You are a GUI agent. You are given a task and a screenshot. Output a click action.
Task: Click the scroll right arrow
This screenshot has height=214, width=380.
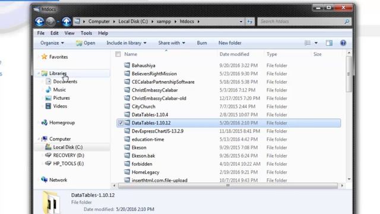coord(342,185)
